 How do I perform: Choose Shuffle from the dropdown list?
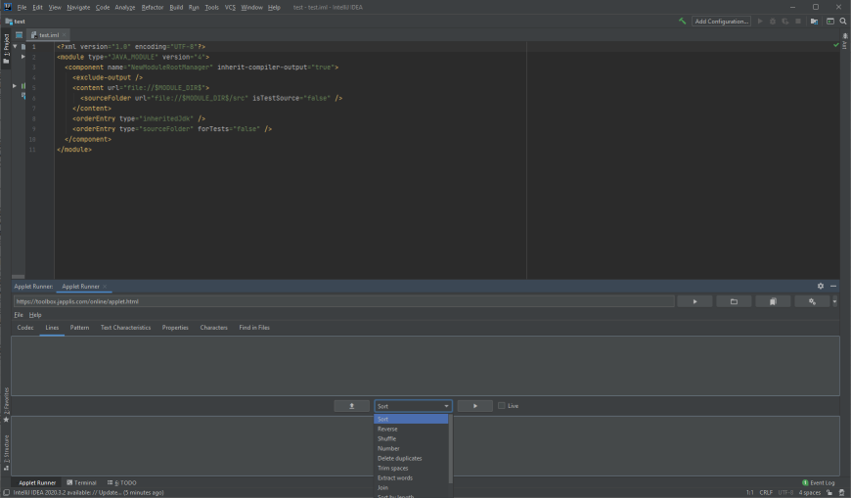click(411, 438)
